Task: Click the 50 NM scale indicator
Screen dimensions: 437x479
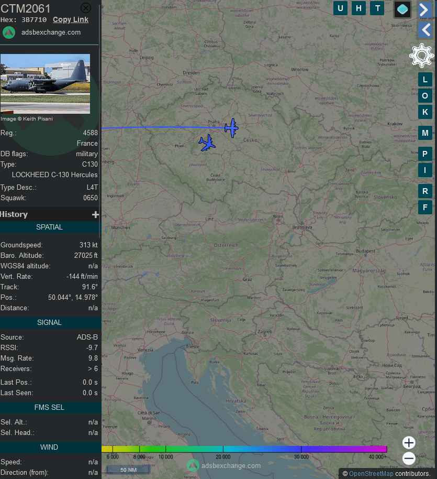Action: click(128, 470)
